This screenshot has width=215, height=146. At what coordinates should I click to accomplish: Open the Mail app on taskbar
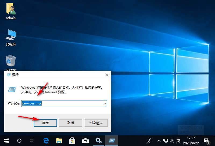tap(85, 140)
